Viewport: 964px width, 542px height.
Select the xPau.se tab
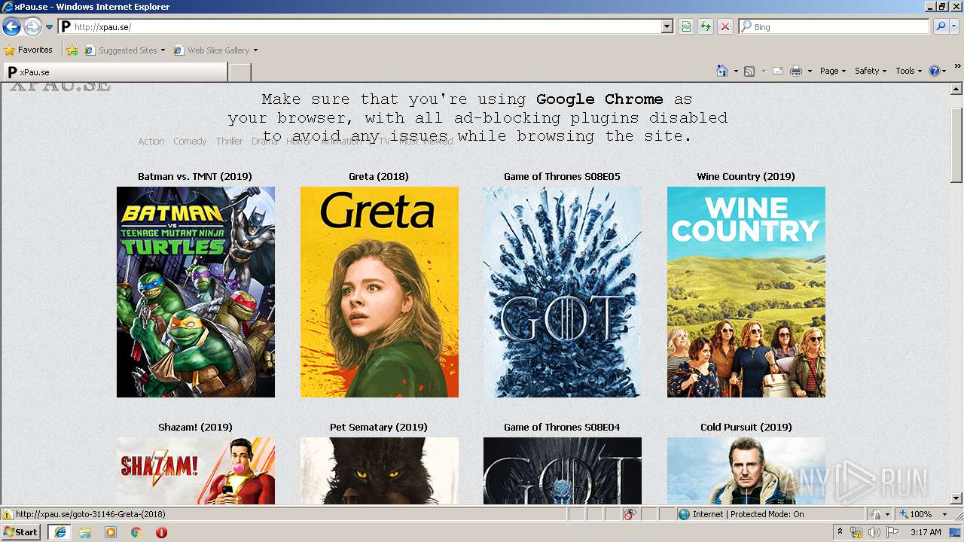(114, 72)
